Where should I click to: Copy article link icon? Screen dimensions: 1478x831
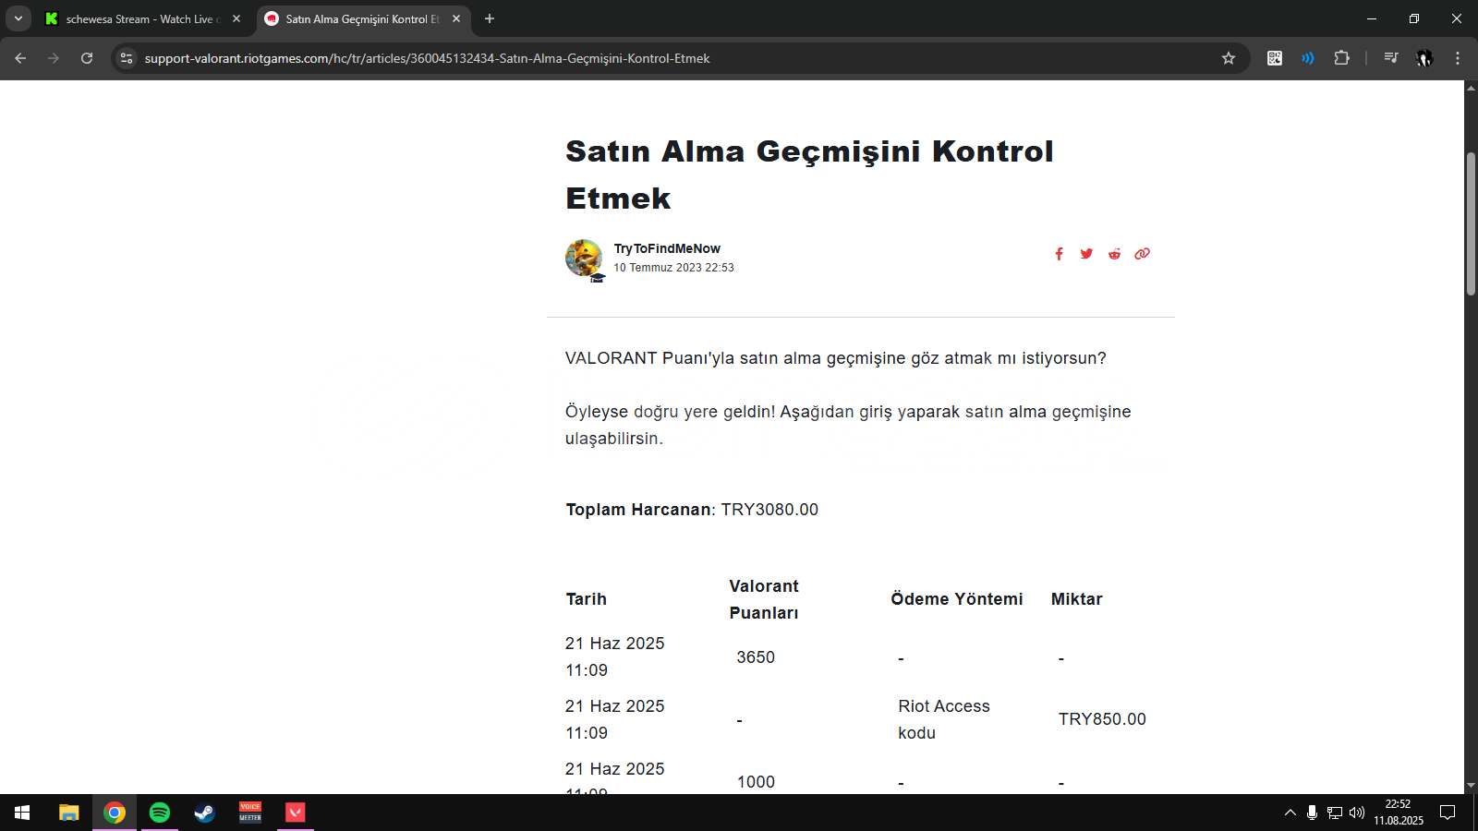click(1142, 254)
